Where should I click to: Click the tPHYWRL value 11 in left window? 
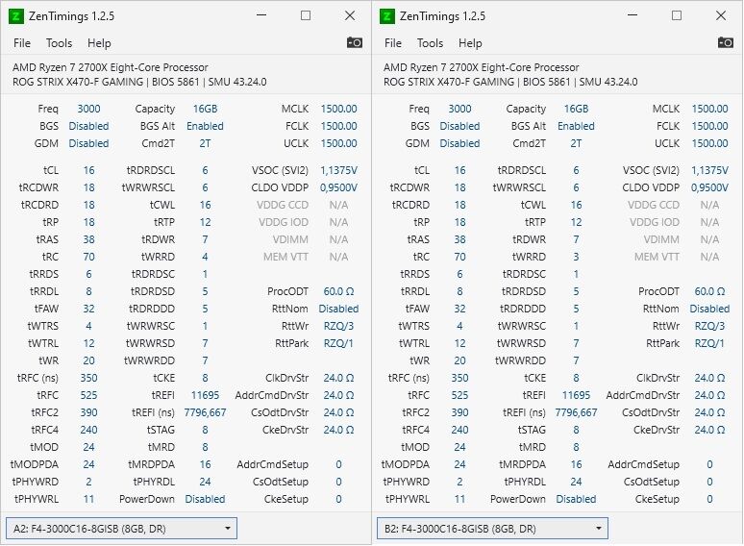coord(88,499)
